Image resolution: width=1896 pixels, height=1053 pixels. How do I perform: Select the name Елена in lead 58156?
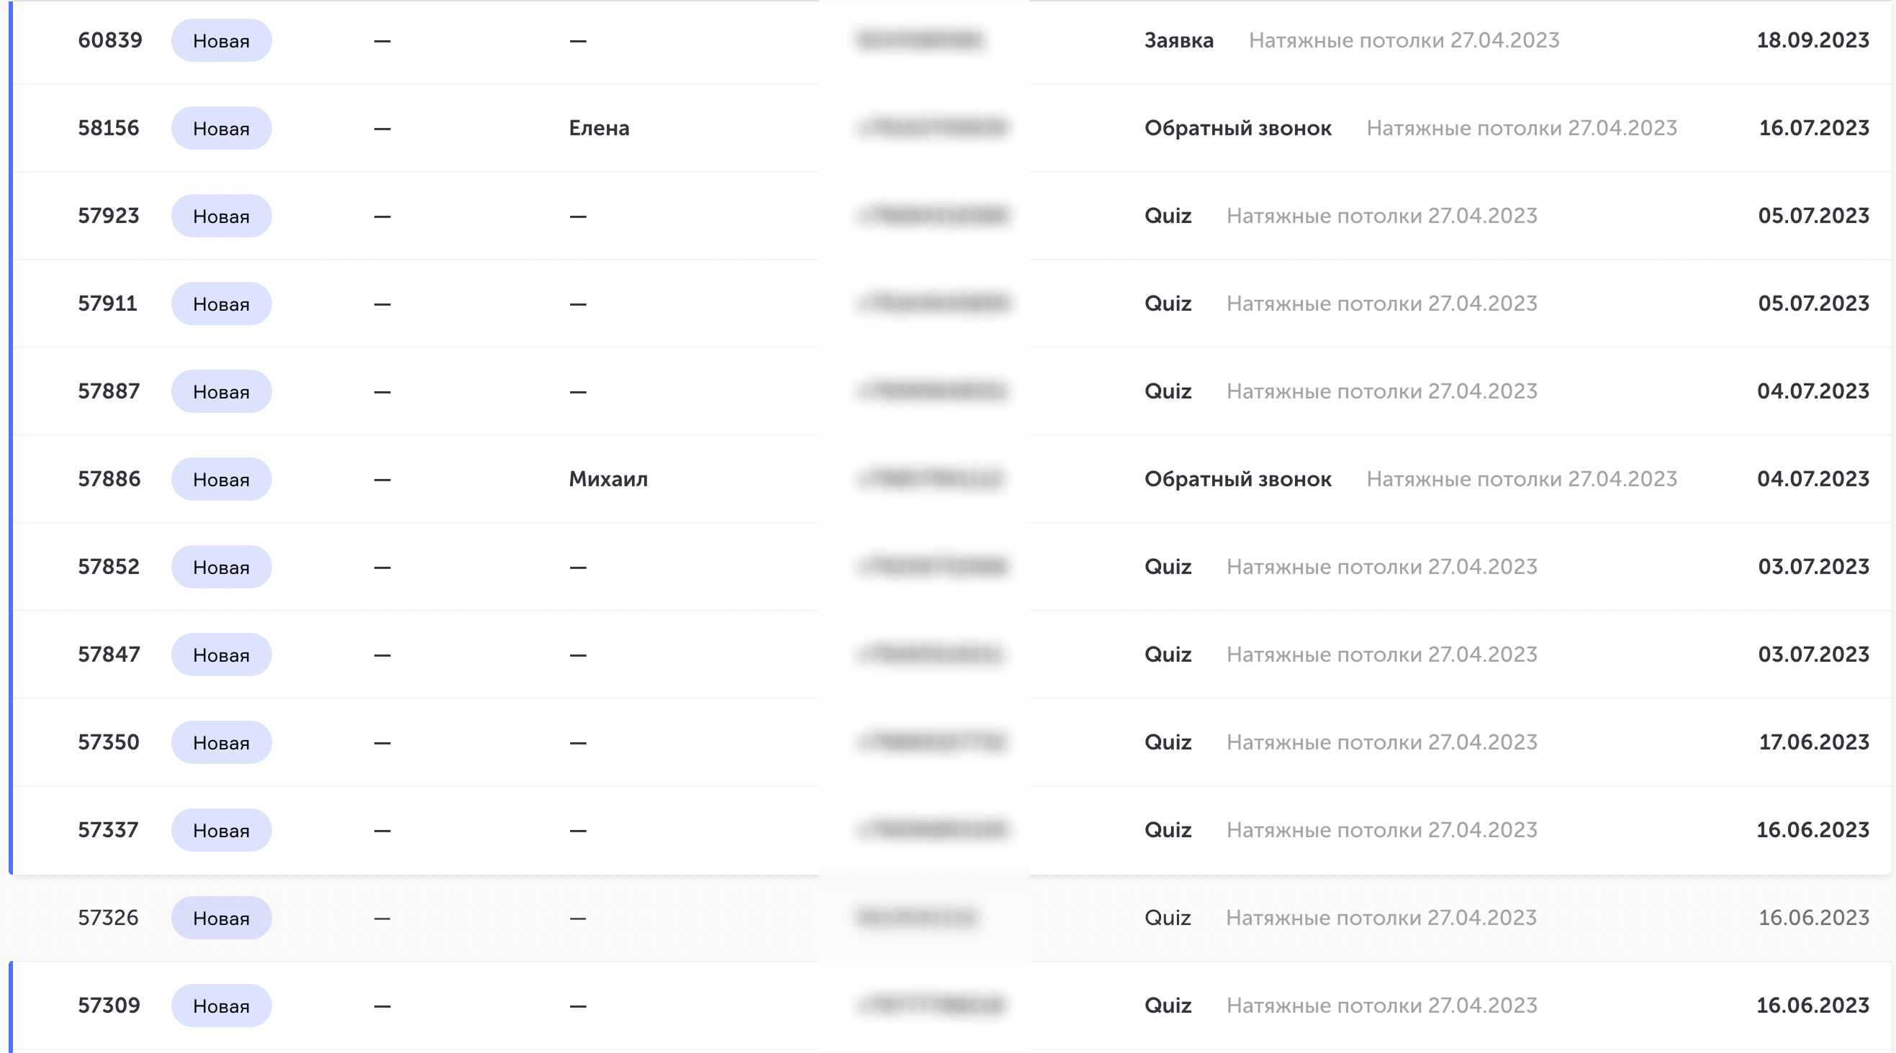[x=599, y=129]
